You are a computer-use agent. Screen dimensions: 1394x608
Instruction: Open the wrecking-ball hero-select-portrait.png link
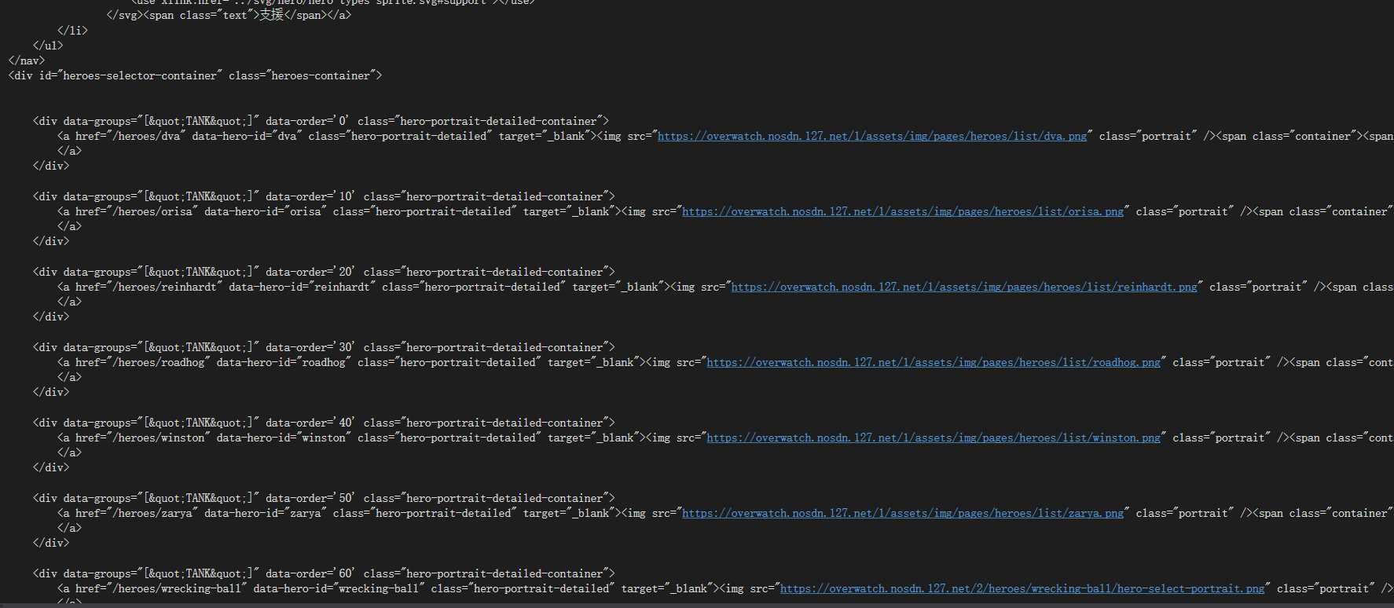click(x=1022, y=588)
